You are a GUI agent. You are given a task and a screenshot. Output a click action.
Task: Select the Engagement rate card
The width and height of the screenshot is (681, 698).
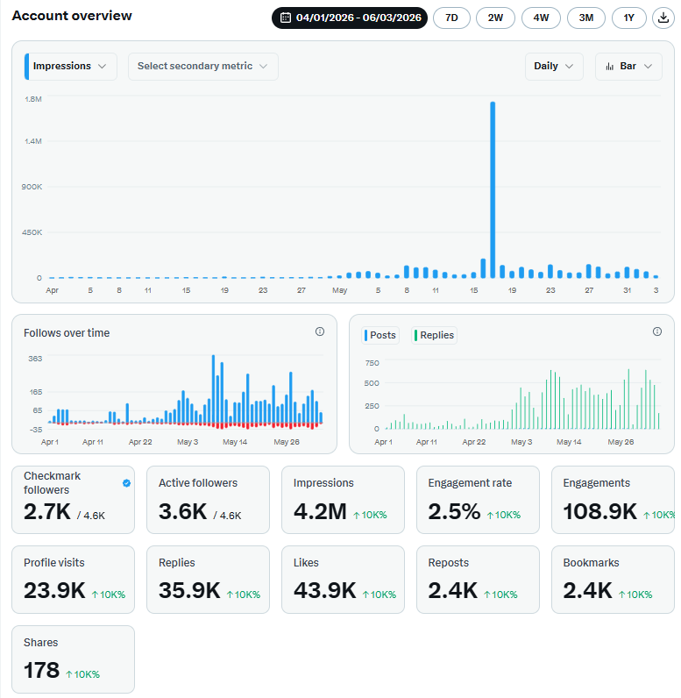click(x=478, y=500)
